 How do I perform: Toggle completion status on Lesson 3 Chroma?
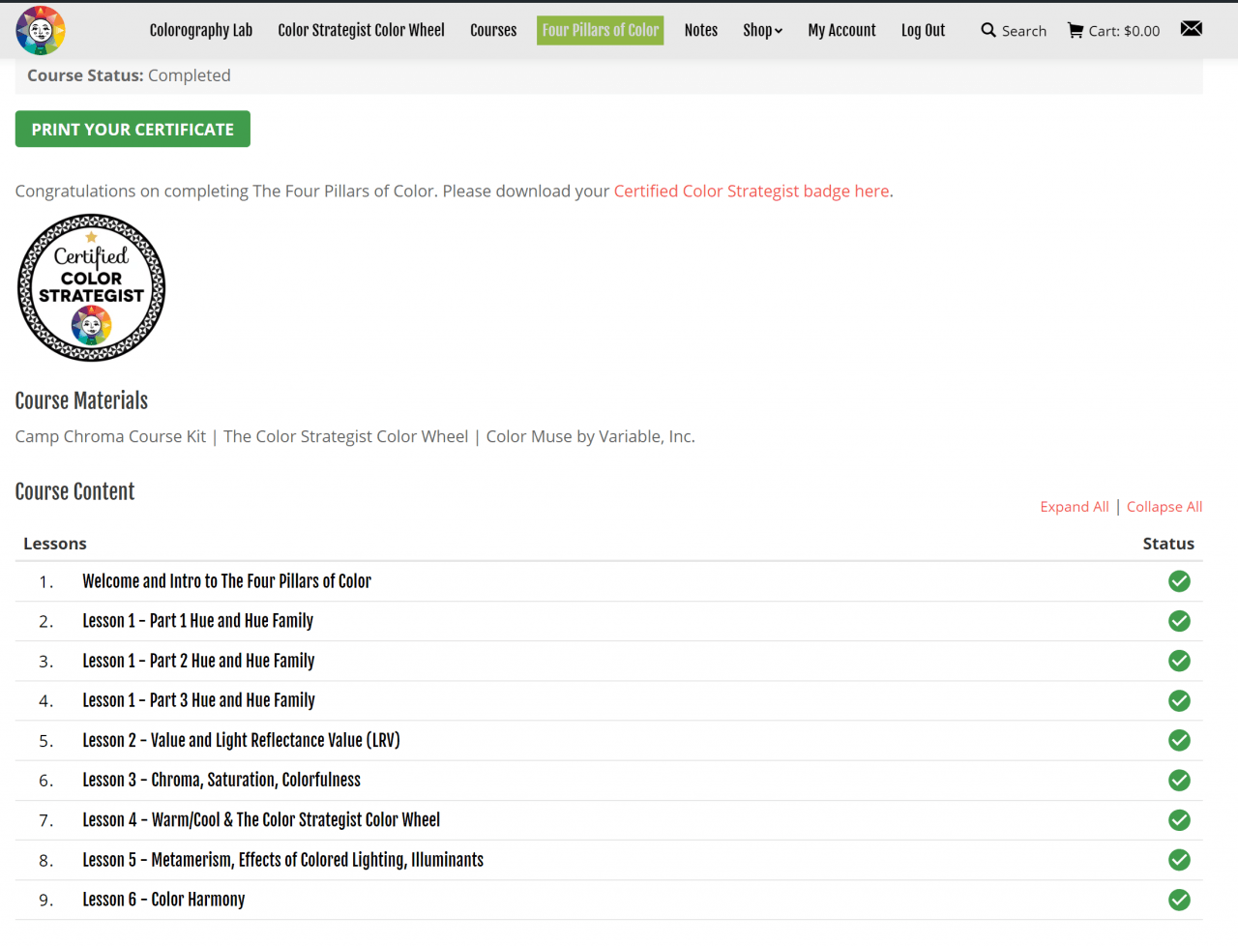1179,780
